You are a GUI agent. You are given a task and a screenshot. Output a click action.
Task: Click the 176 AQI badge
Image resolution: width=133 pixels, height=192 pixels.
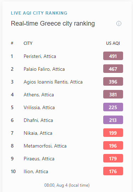113,171
